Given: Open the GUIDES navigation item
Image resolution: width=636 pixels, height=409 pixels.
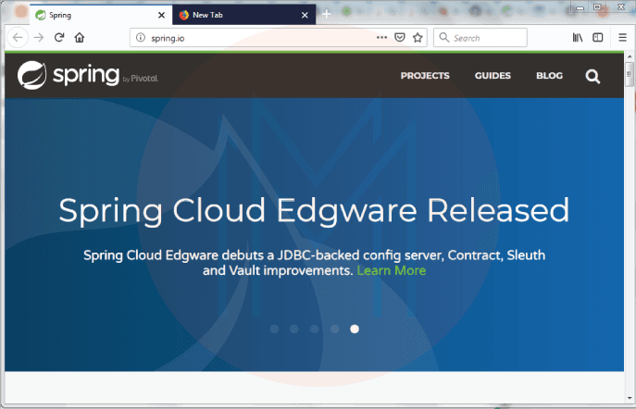Looking at the screenshot, I should (493, 76).
